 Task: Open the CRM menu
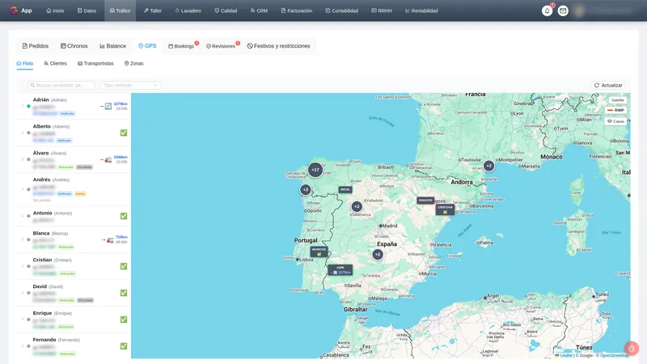click(x=259, y=11)
